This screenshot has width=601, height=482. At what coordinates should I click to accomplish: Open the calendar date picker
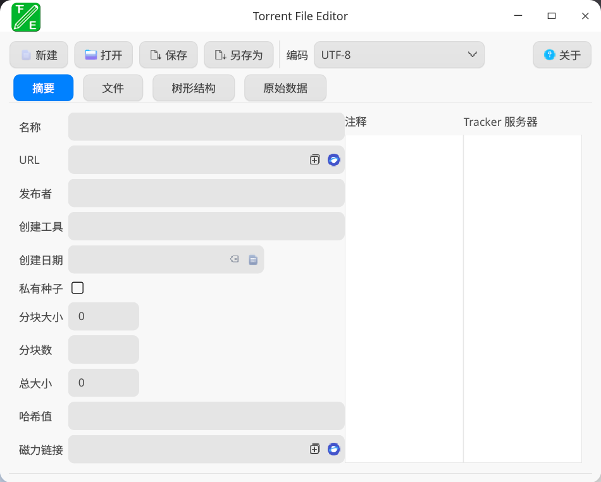coord(253,259)
